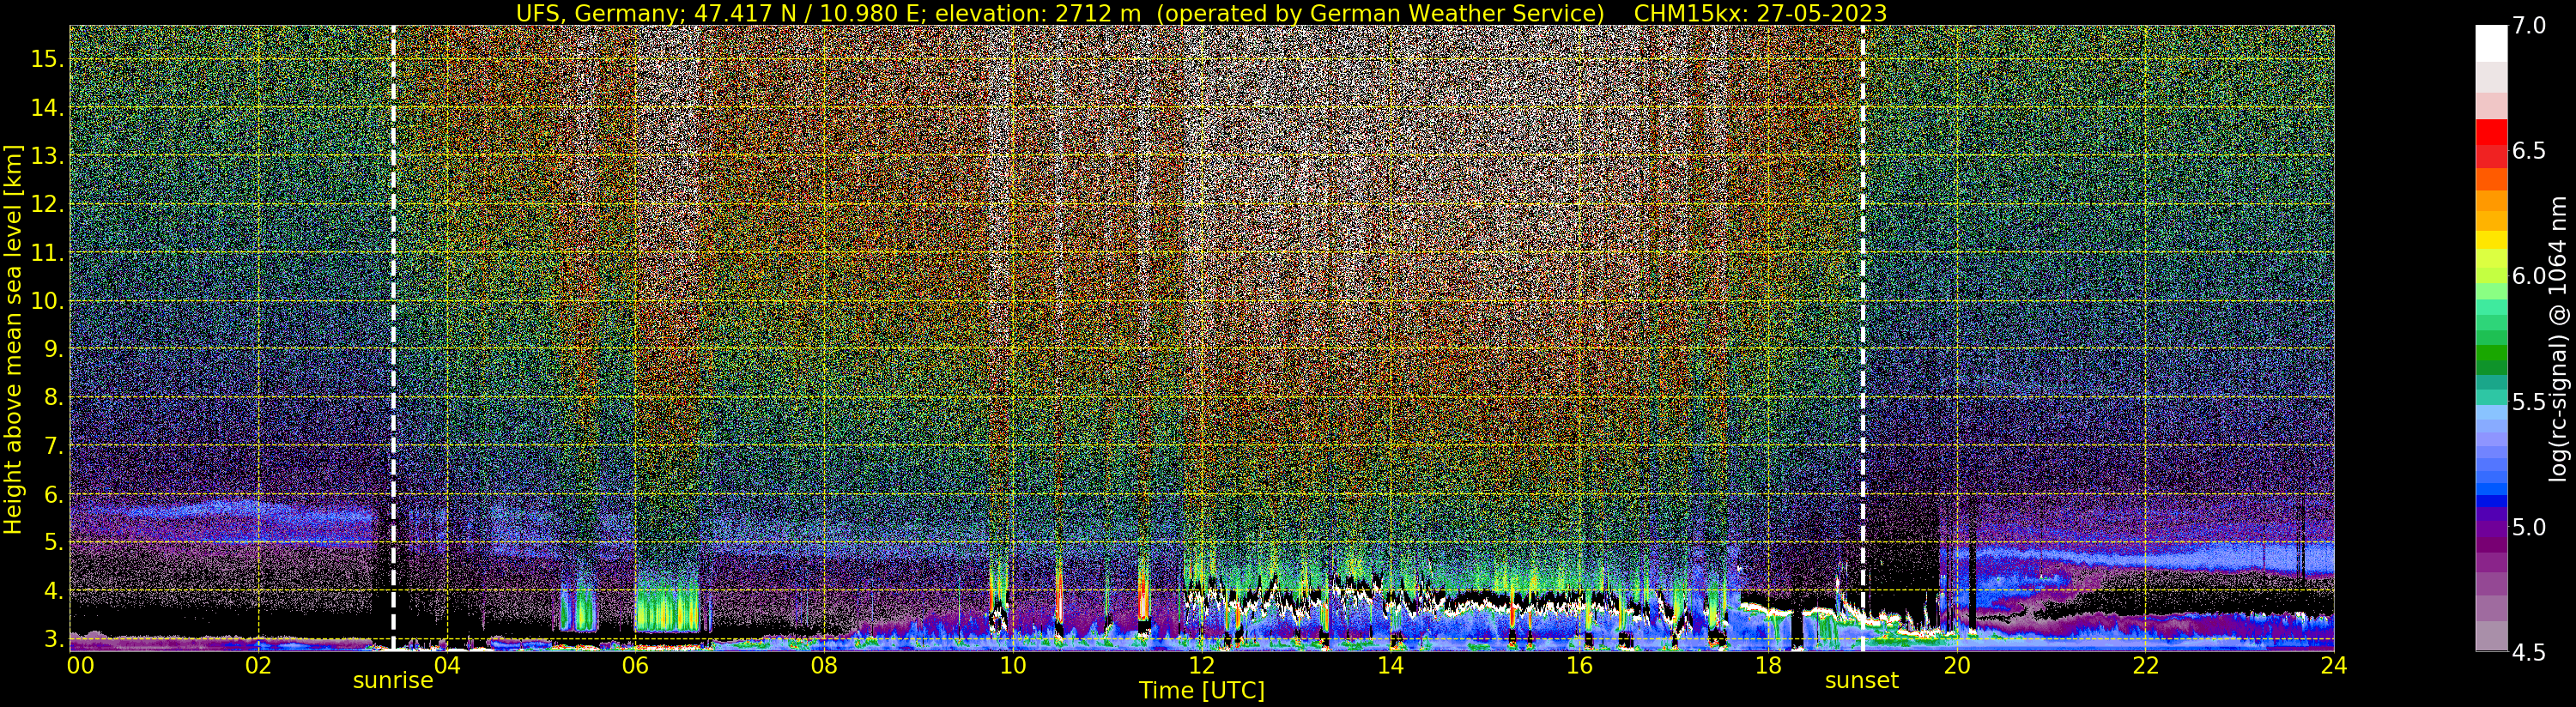Click the time axis tick '08'

click(x=824, y=665)
